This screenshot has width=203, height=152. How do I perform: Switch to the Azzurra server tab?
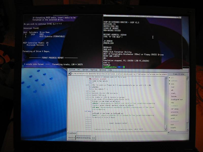point(72,138)
